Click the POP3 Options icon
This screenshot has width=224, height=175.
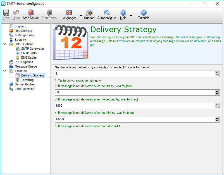pyautogui.click(x=11, y=62)
